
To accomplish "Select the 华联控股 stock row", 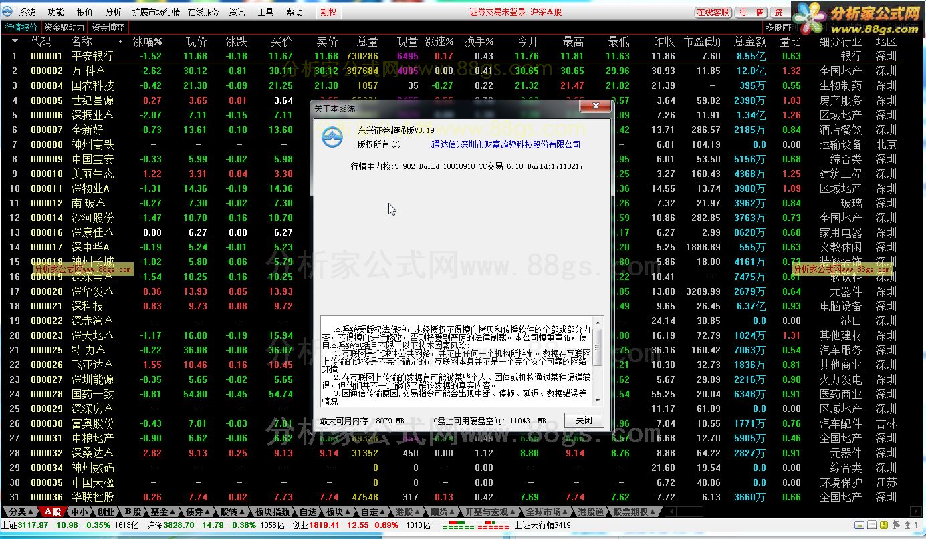I will point(449,497).
